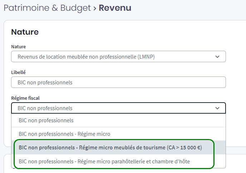This screenshot has width=246, height=173.
Task: Choose 'BIC non professionnels - Régime micro'
Action: coord(64,134)
